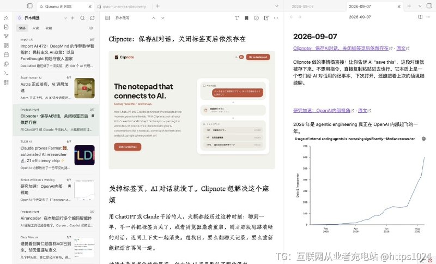Open article in external edit icon
Screen dimensions: 436x264
point(266,18)
